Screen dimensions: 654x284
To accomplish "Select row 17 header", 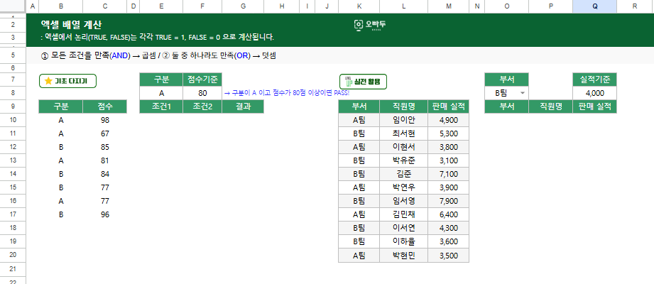I will pos(13,214).
